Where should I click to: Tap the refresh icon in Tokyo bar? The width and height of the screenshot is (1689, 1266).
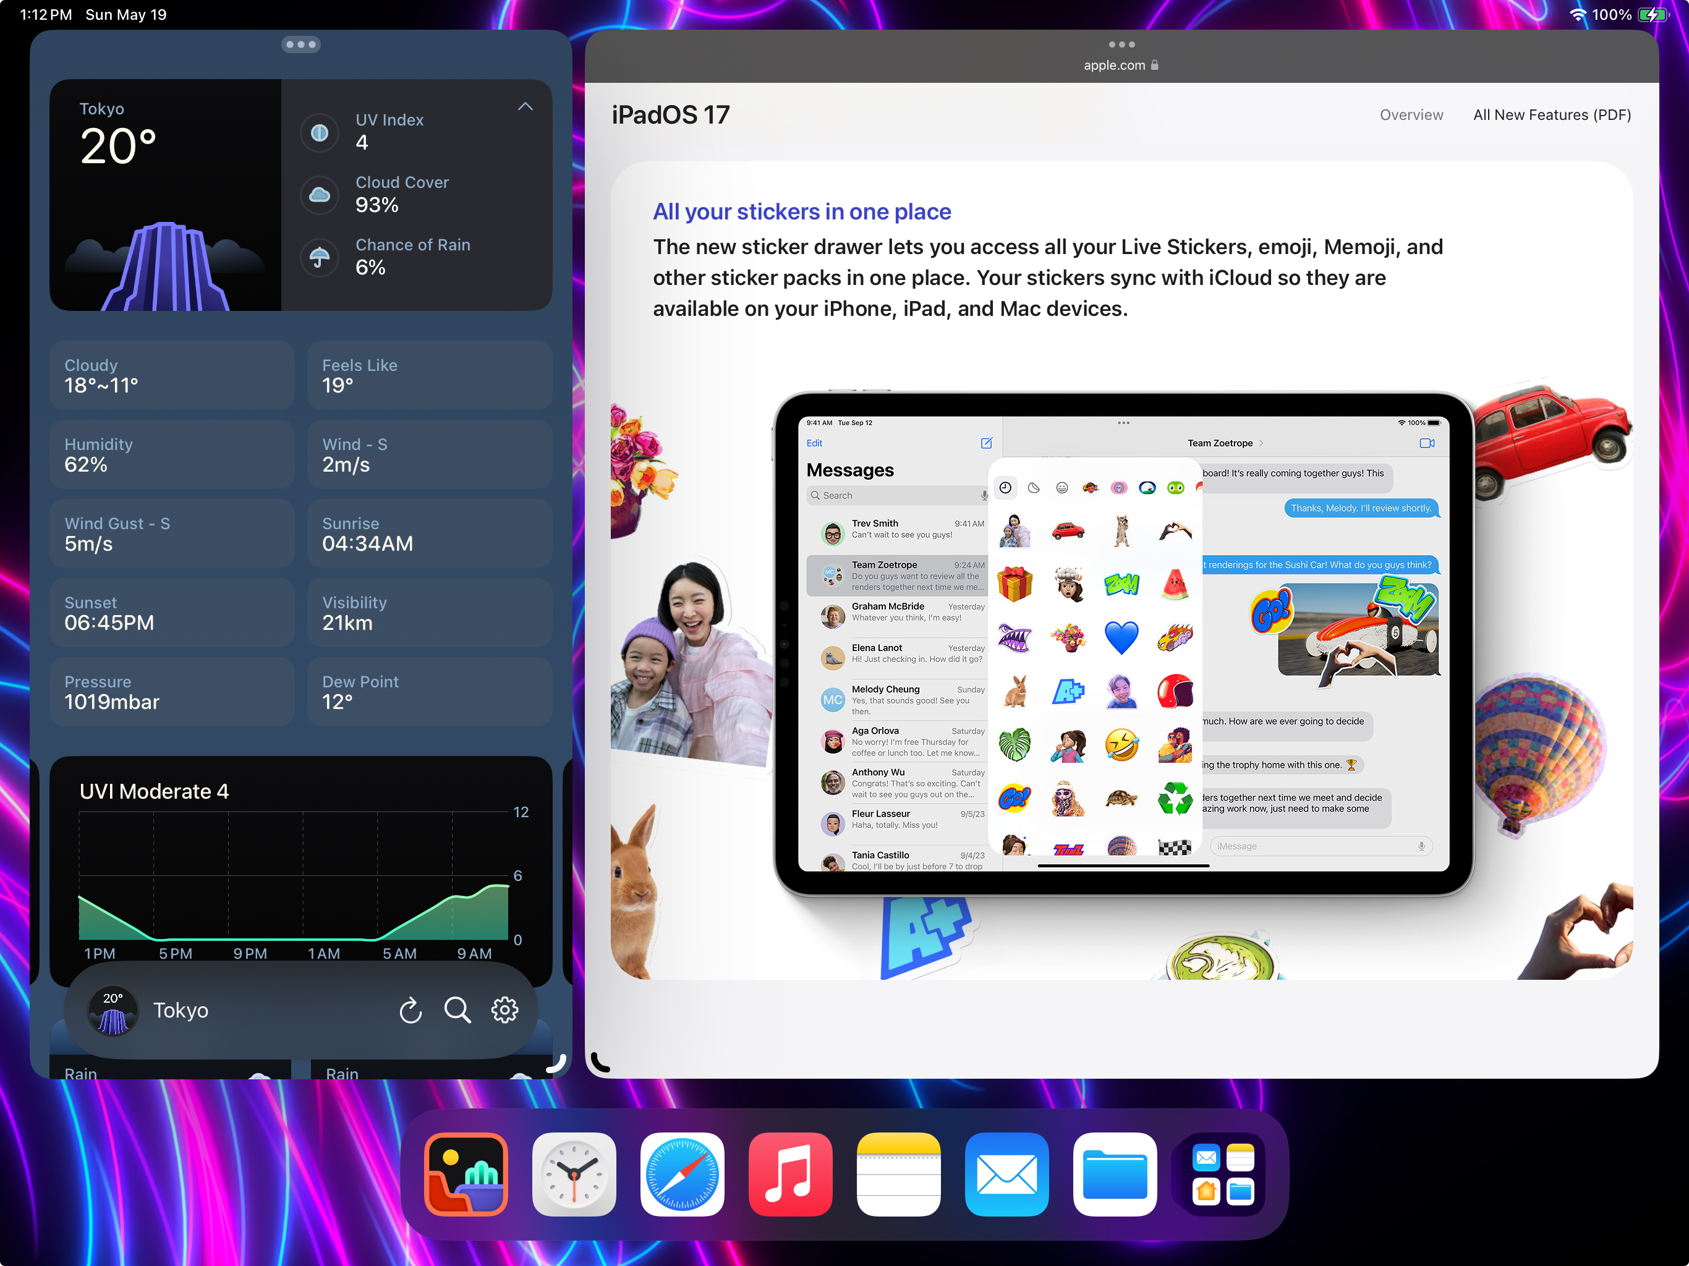[x=410, y=1010]
